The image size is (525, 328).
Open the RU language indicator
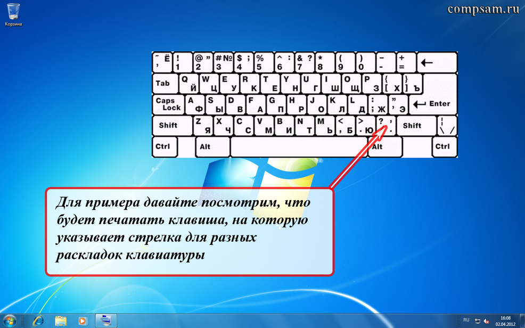[x=466, y=321]
